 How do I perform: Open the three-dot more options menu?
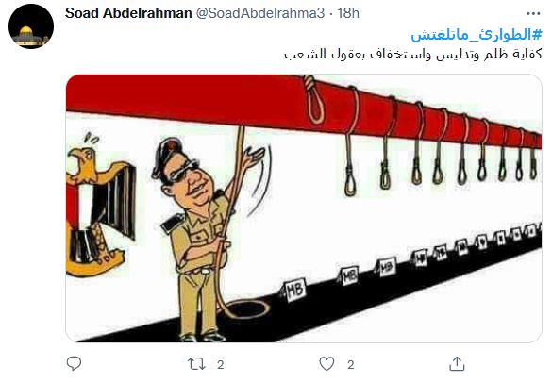533,14
